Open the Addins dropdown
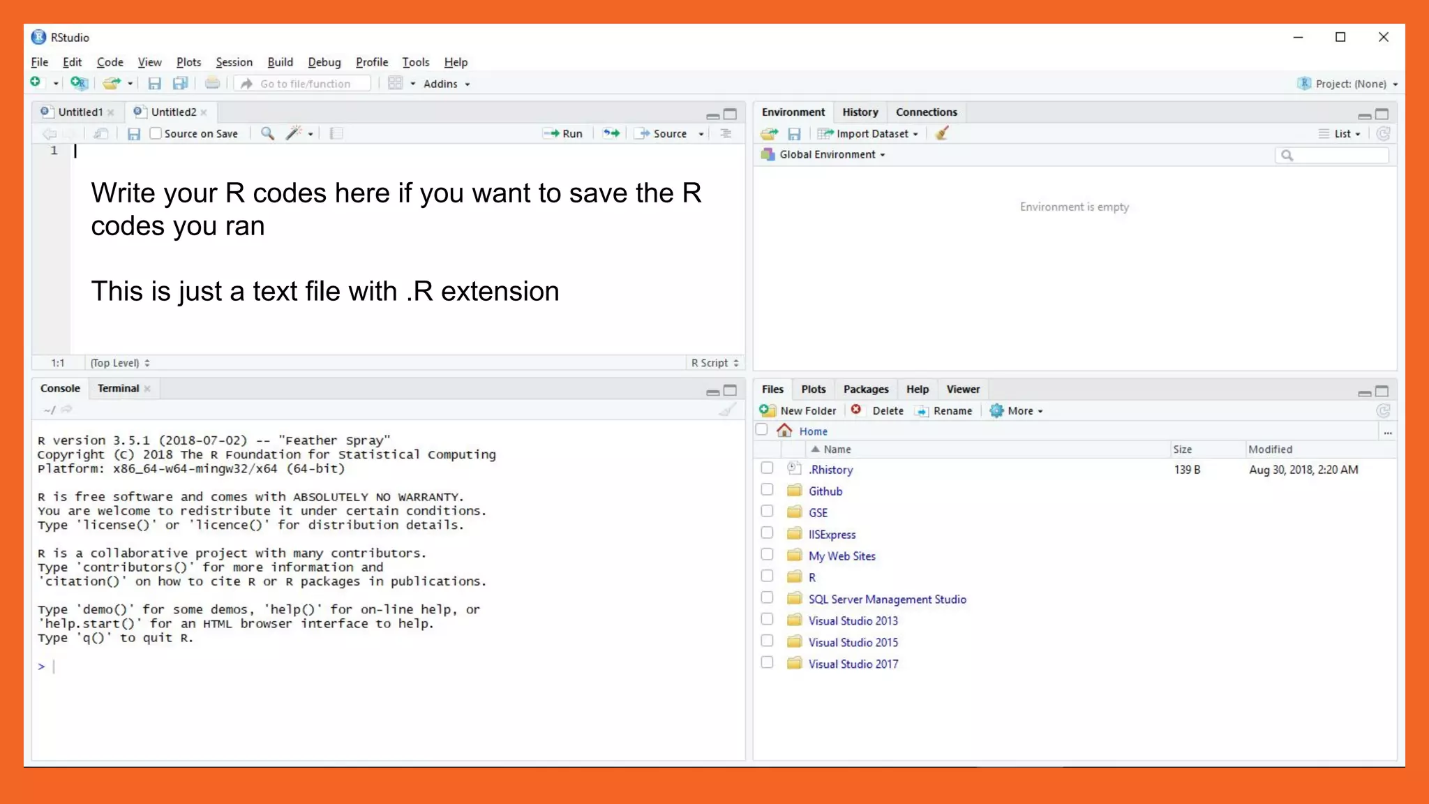Image resolution: width=1429 pixels, height=804 pixels. click(x=447, y=84)
